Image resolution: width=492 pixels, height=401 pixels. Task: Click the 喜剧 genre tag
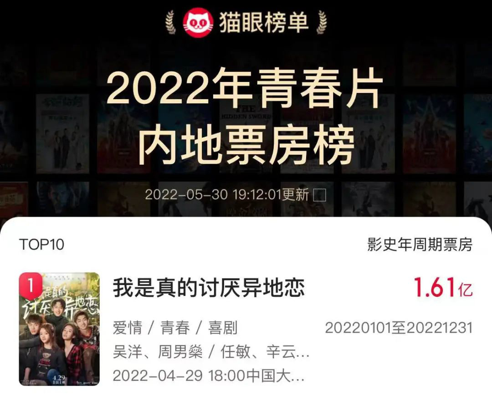(223, 328)
